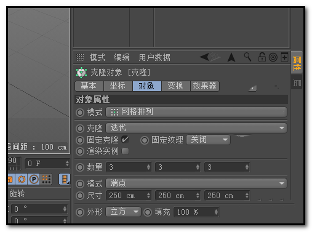Click the 0 F frame field

[x=47, y=164]
